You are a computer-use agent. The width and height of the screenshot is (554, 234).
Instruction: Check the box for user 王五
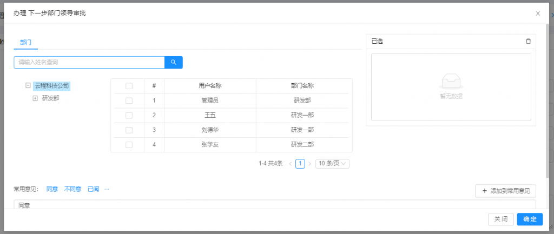pyautogui.click(x=129, y=115)
